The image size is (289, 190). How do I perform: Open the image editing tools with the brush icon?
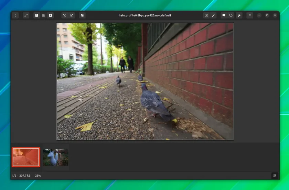[x=213, y=15]
